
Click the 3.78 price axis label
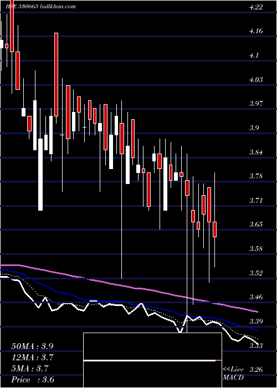255,176
